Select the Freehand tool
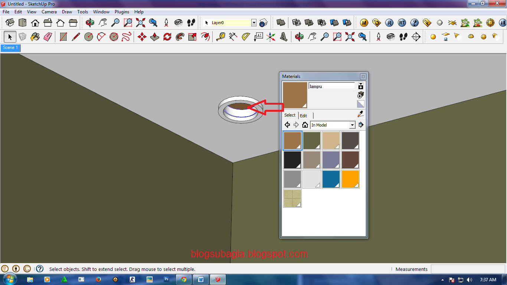The image size is (507, 285). pos(127,37)
